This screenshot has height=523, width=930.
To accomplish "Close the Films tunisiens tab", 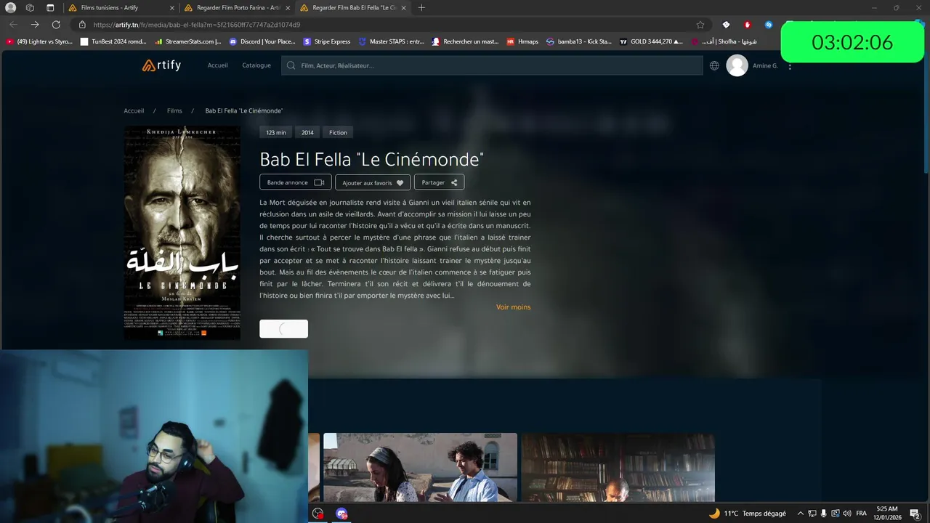I will pyautogui.click(x=172, y=8).
